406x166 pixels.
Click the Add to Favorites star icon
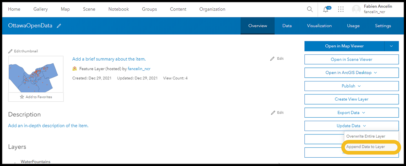tap(22, 97)
